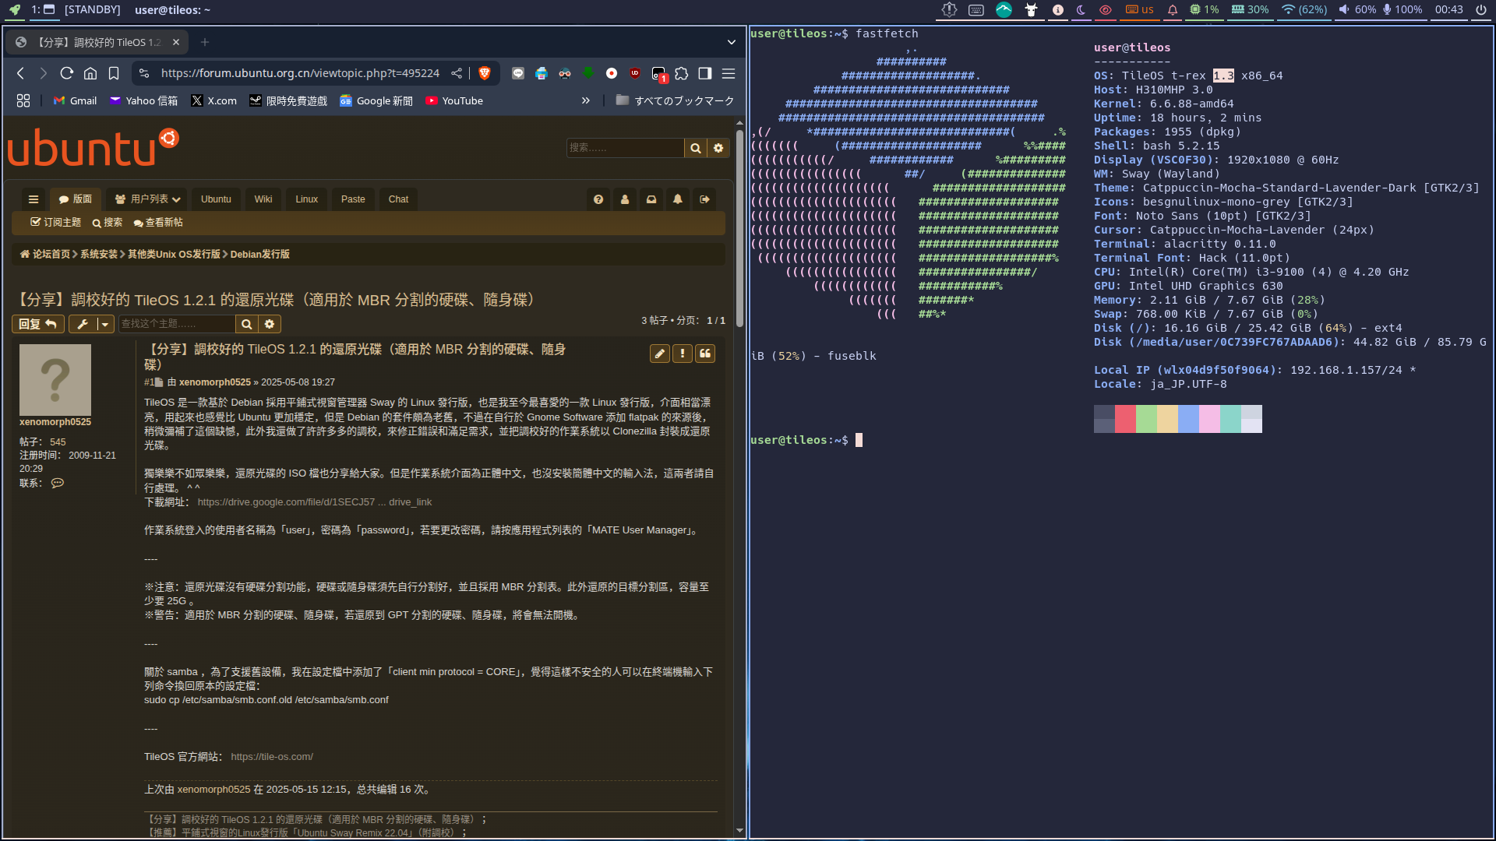Open the YouTube bookmark
This screenshot has height=841, width=1496.
[x=454, y=100]
